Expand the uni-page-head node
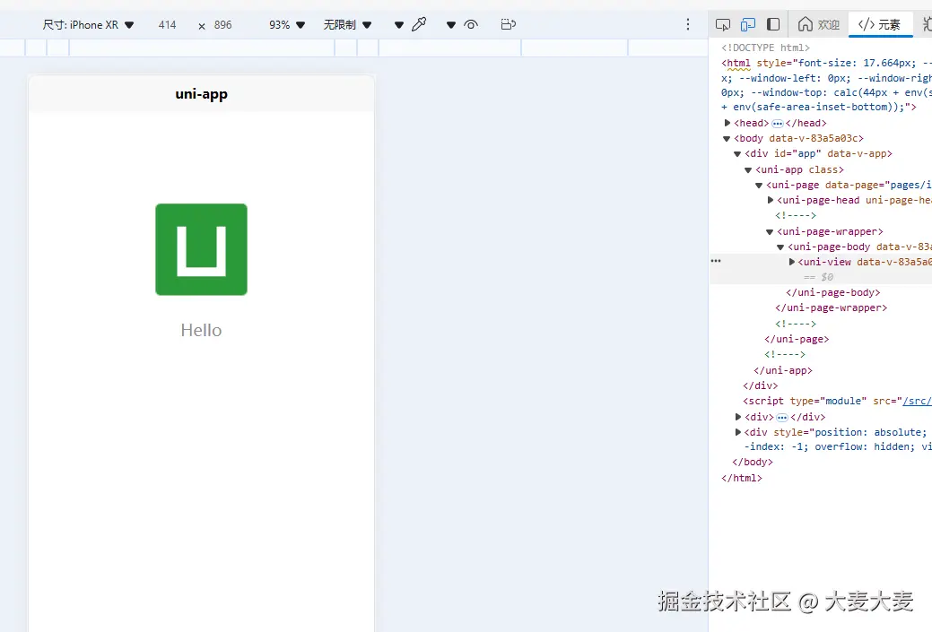The image size is (932, 632). click(771, 200)
